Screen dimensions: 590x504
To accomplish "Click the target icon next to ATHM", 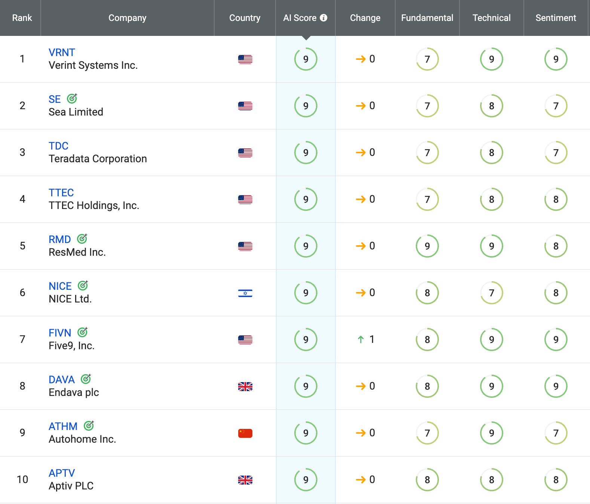I will (x=89, y=425).
